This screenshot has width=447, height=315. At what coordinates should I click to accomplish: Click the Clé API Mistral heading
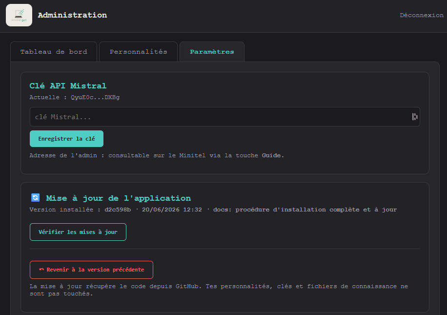click(x=68, y=85)
